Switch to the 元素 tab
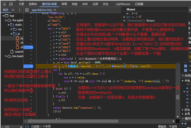The width and height of the screenshot is (191, 128). (x=21, y=4)
